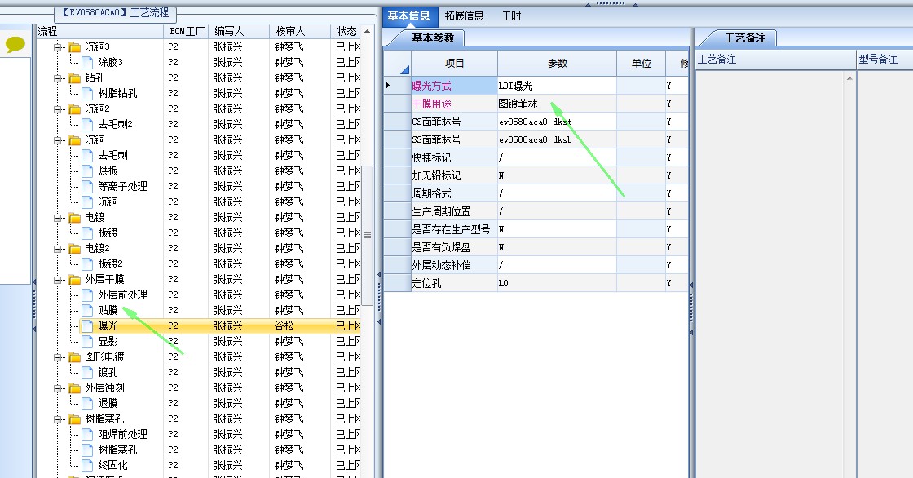Collapse the 电镀 tree node

[x=58, y=218]
